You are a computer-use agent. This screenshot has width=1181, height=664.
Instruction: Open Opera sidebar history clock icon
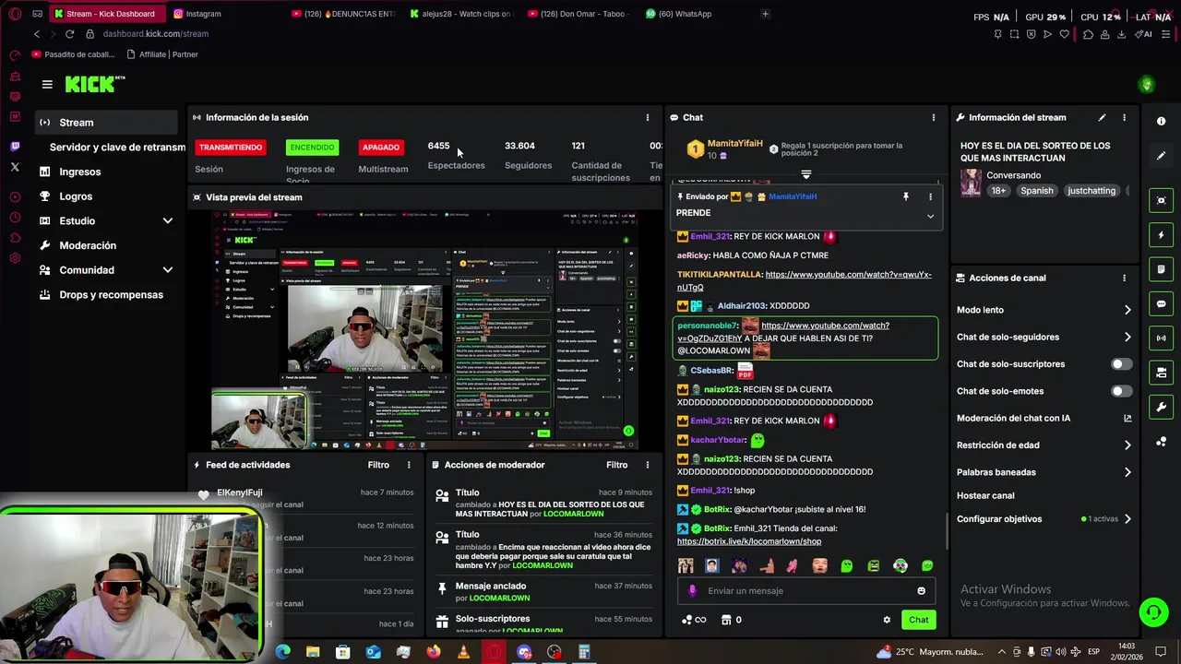coord(15,218)
